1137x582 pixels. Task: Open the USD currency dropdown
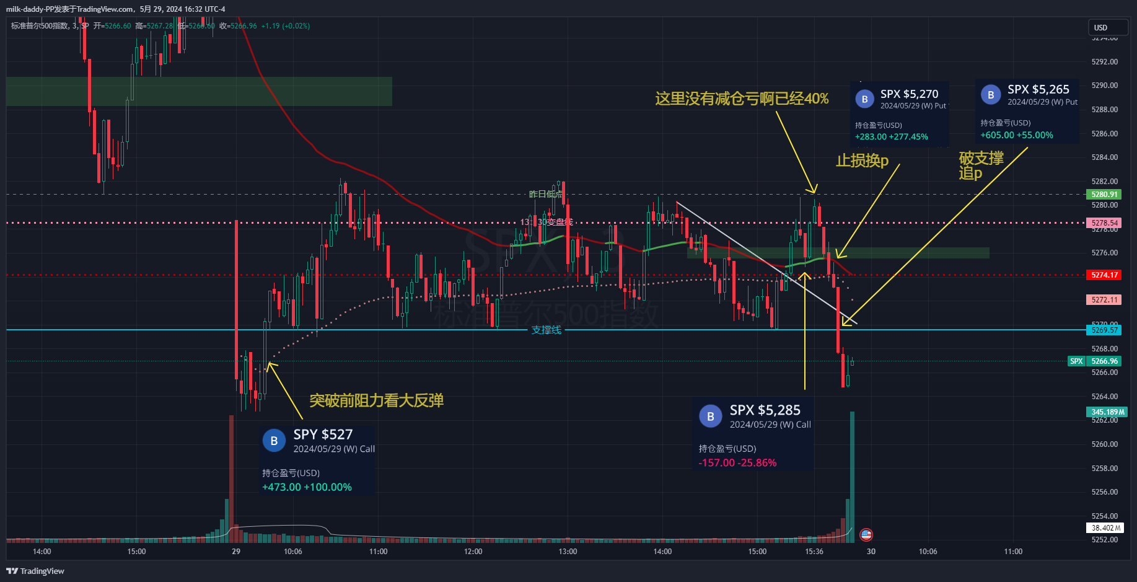(1108, 27)
